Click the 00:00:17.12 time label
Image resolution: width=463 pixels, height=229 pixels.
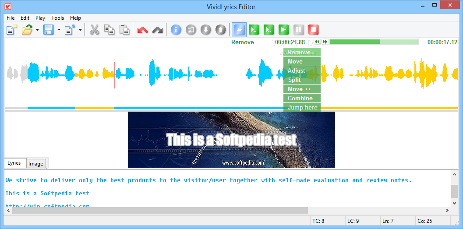click(x=442, y=42)
